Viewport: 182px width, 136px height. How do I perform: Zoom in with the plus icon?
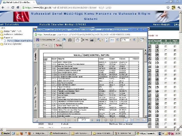pos(134,40)
